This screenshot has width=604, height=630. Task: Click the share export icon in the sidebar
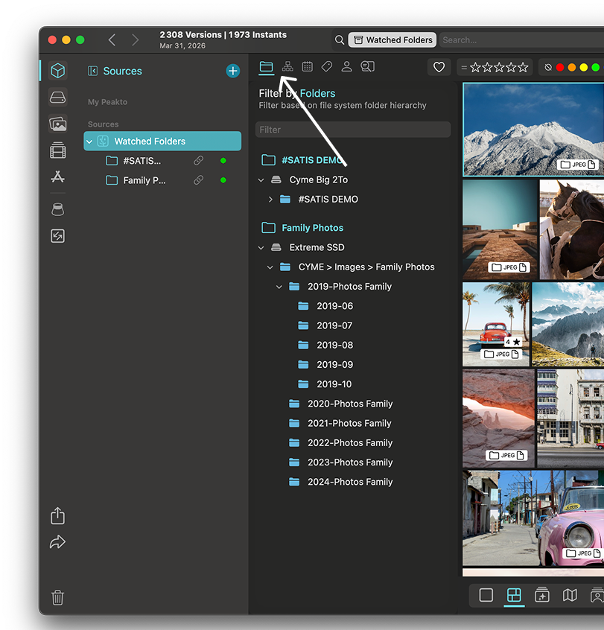tap(57, 515)
